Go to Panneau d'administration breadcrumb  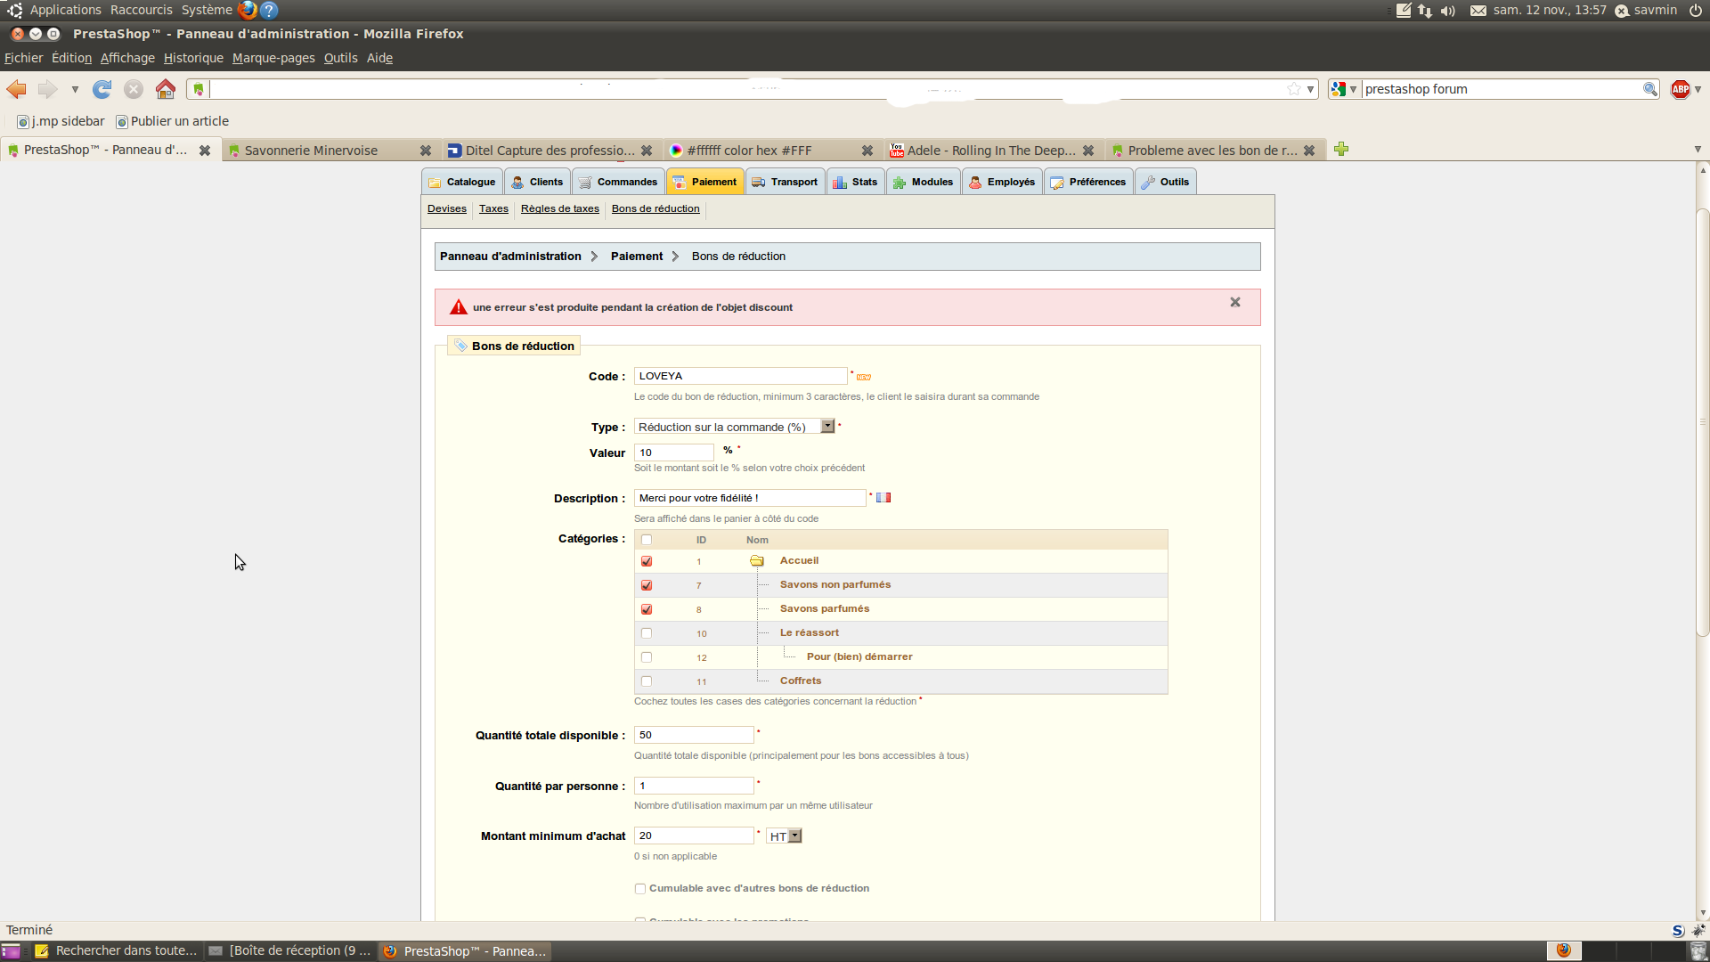(x=510, y=257)
